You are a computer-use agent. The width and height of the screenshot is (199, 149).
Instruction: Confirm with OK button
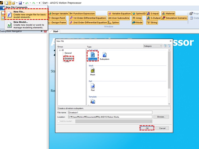coord(147,128)
